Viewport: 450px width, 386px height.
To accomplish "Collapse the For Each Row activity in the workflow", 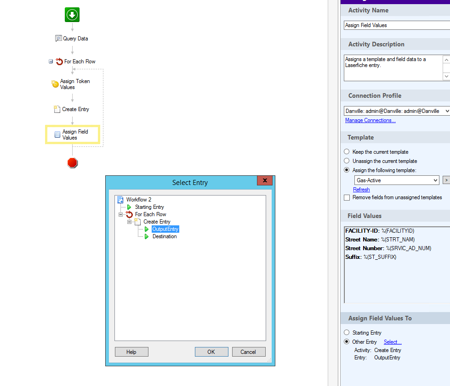I will (51, 62).
